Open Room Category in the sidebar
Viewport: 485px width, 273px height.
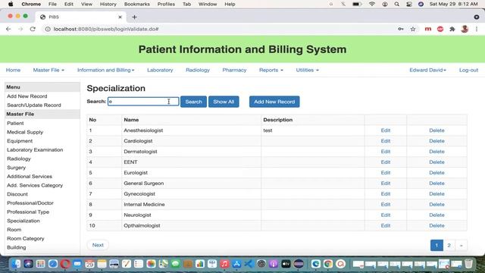point(25,239)
